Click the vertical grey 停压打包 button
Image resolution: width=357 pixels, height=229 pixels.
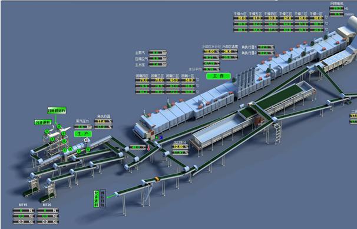[103, 198]
